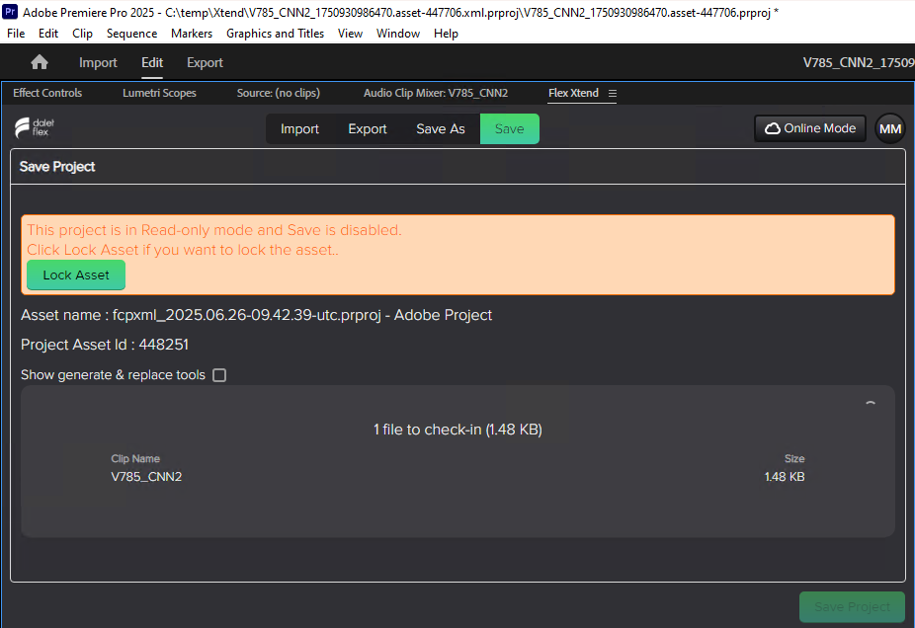
Task: Switch to the Import workspace tab
Action: click(x=98, y=62)
